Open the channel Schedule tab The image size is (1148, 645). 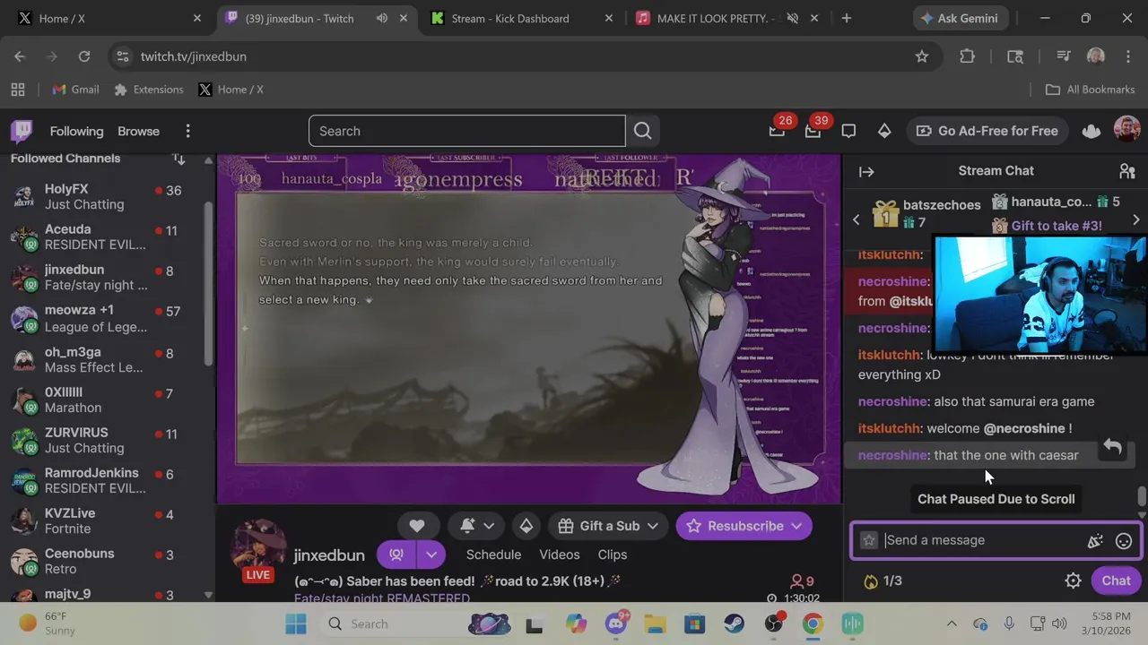pyautogui.click(x=493, y=555)
